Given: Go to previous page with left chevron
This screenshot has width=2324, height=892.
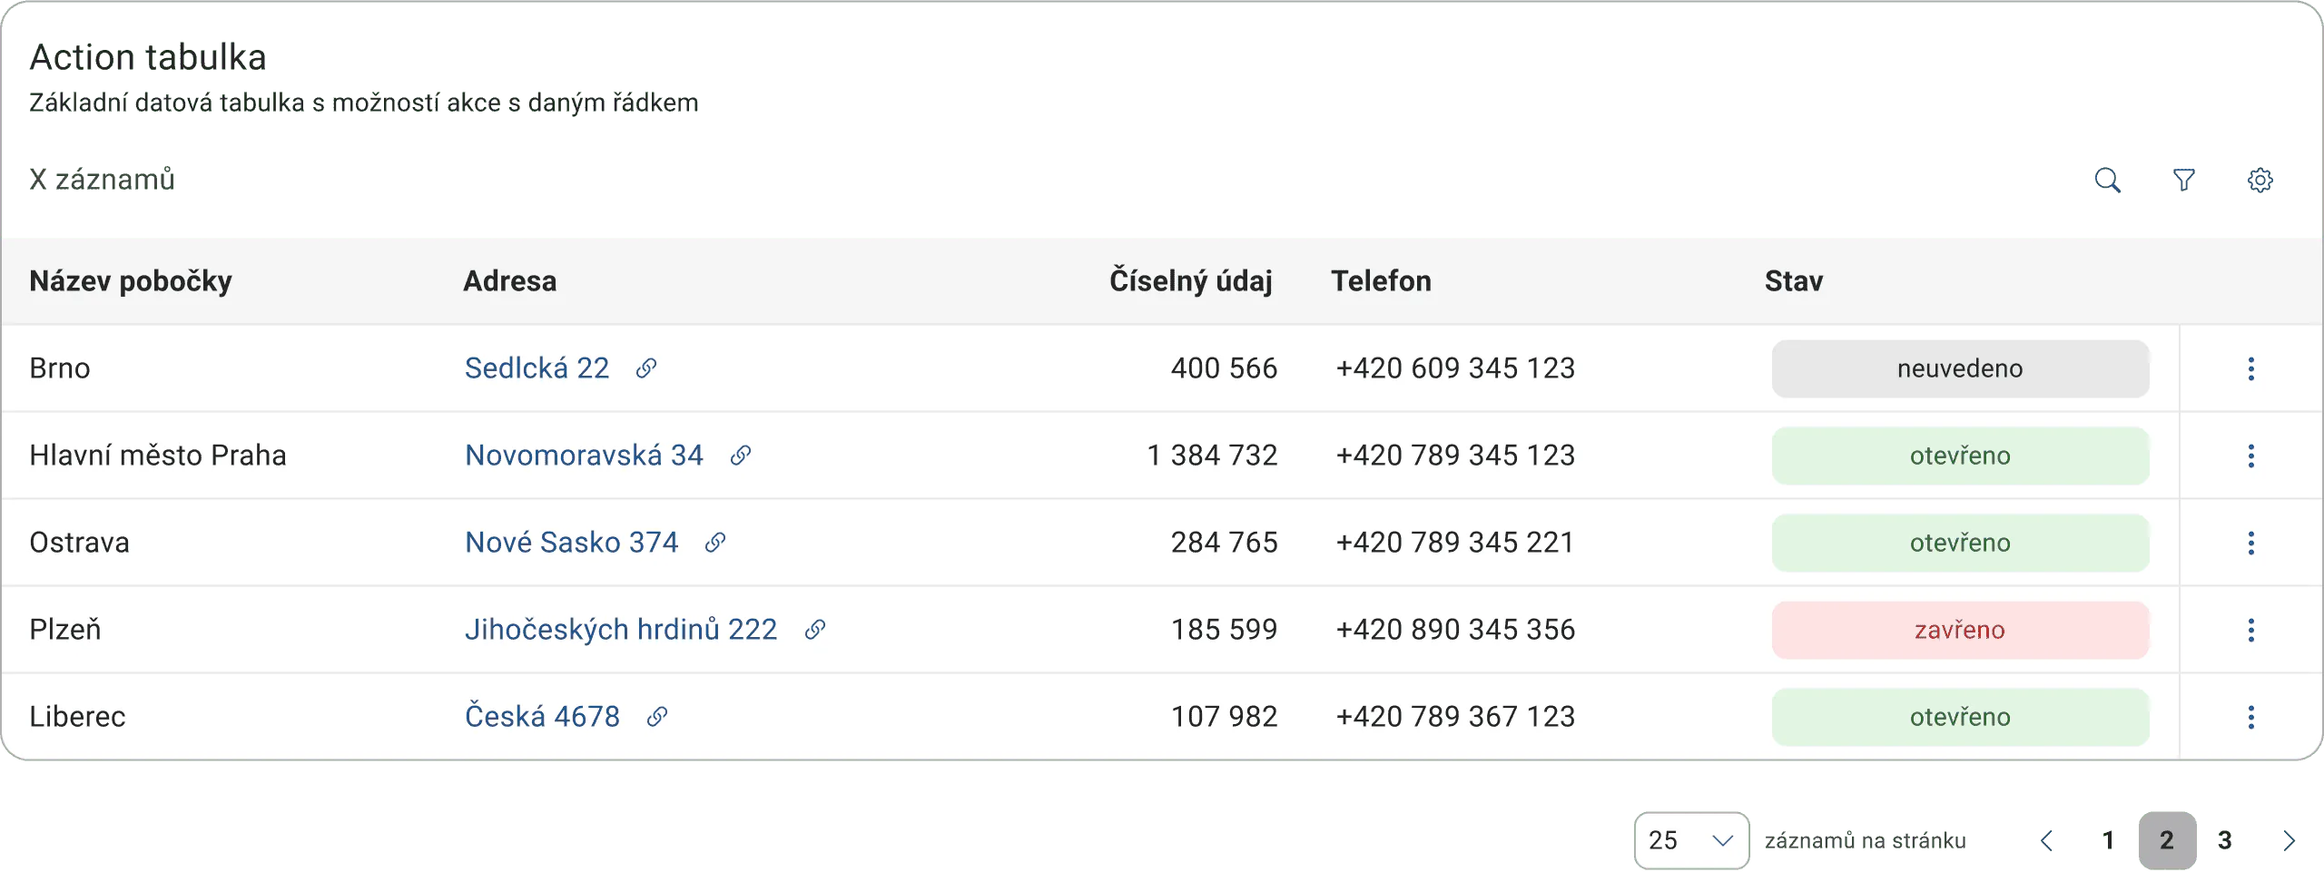Looking at the screenshot, I should coord(2046,840).
